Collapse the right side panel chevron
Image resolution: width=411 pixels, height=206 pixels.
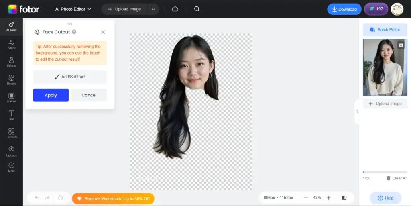[357, 112]
